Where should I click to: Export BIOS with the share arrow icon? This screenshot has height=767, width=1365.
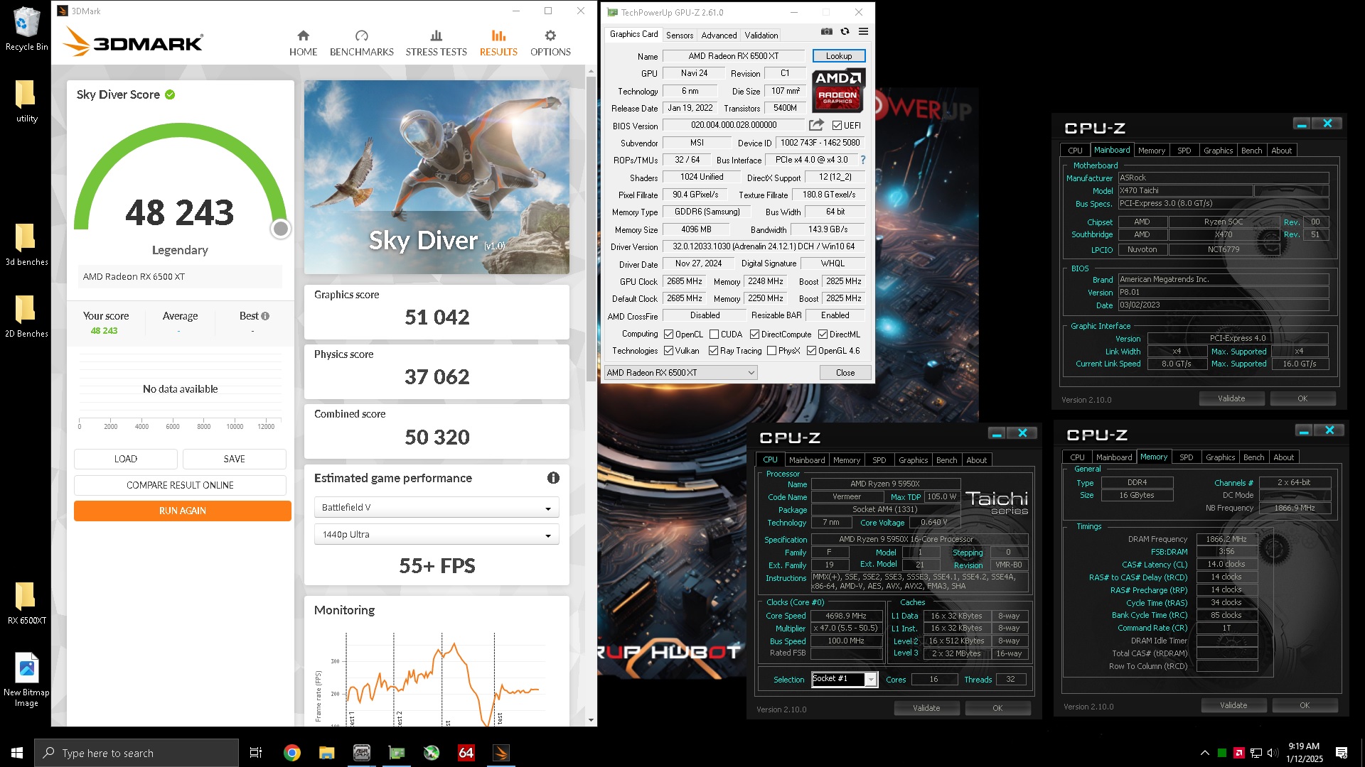[816, 125]
